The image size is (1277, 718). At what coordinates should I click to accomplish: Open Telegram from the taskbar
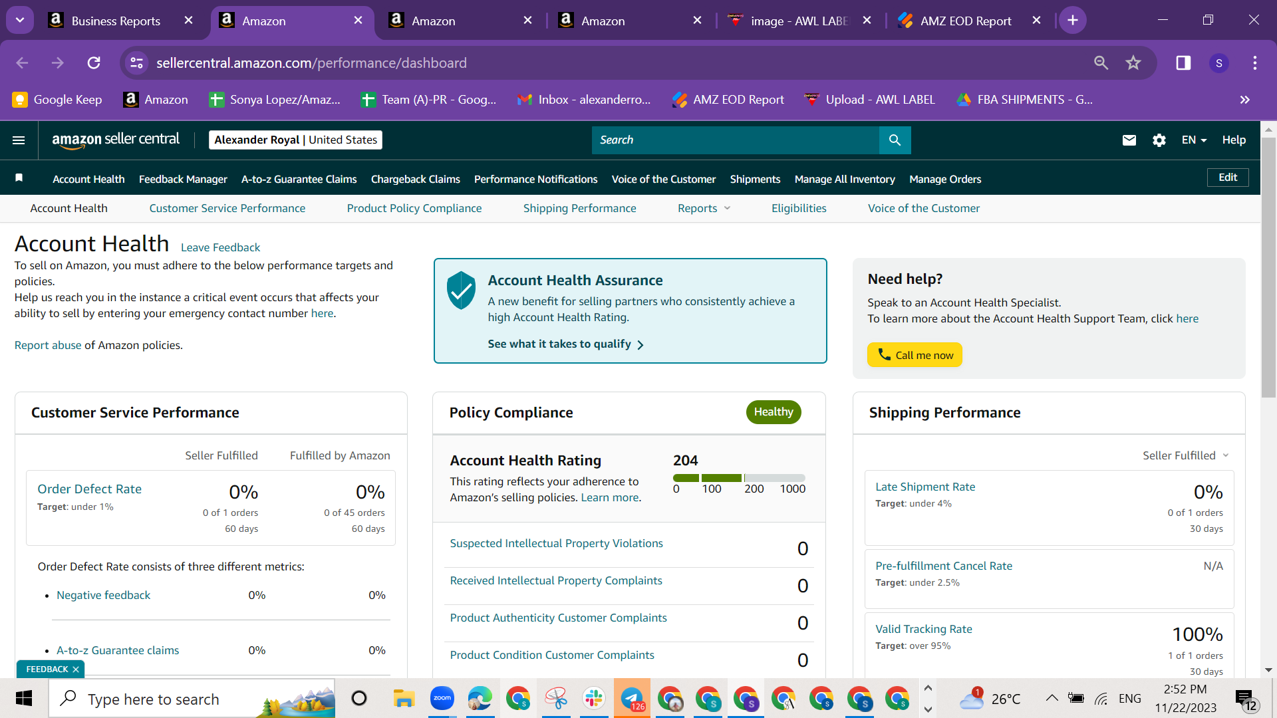pos(632,699)
